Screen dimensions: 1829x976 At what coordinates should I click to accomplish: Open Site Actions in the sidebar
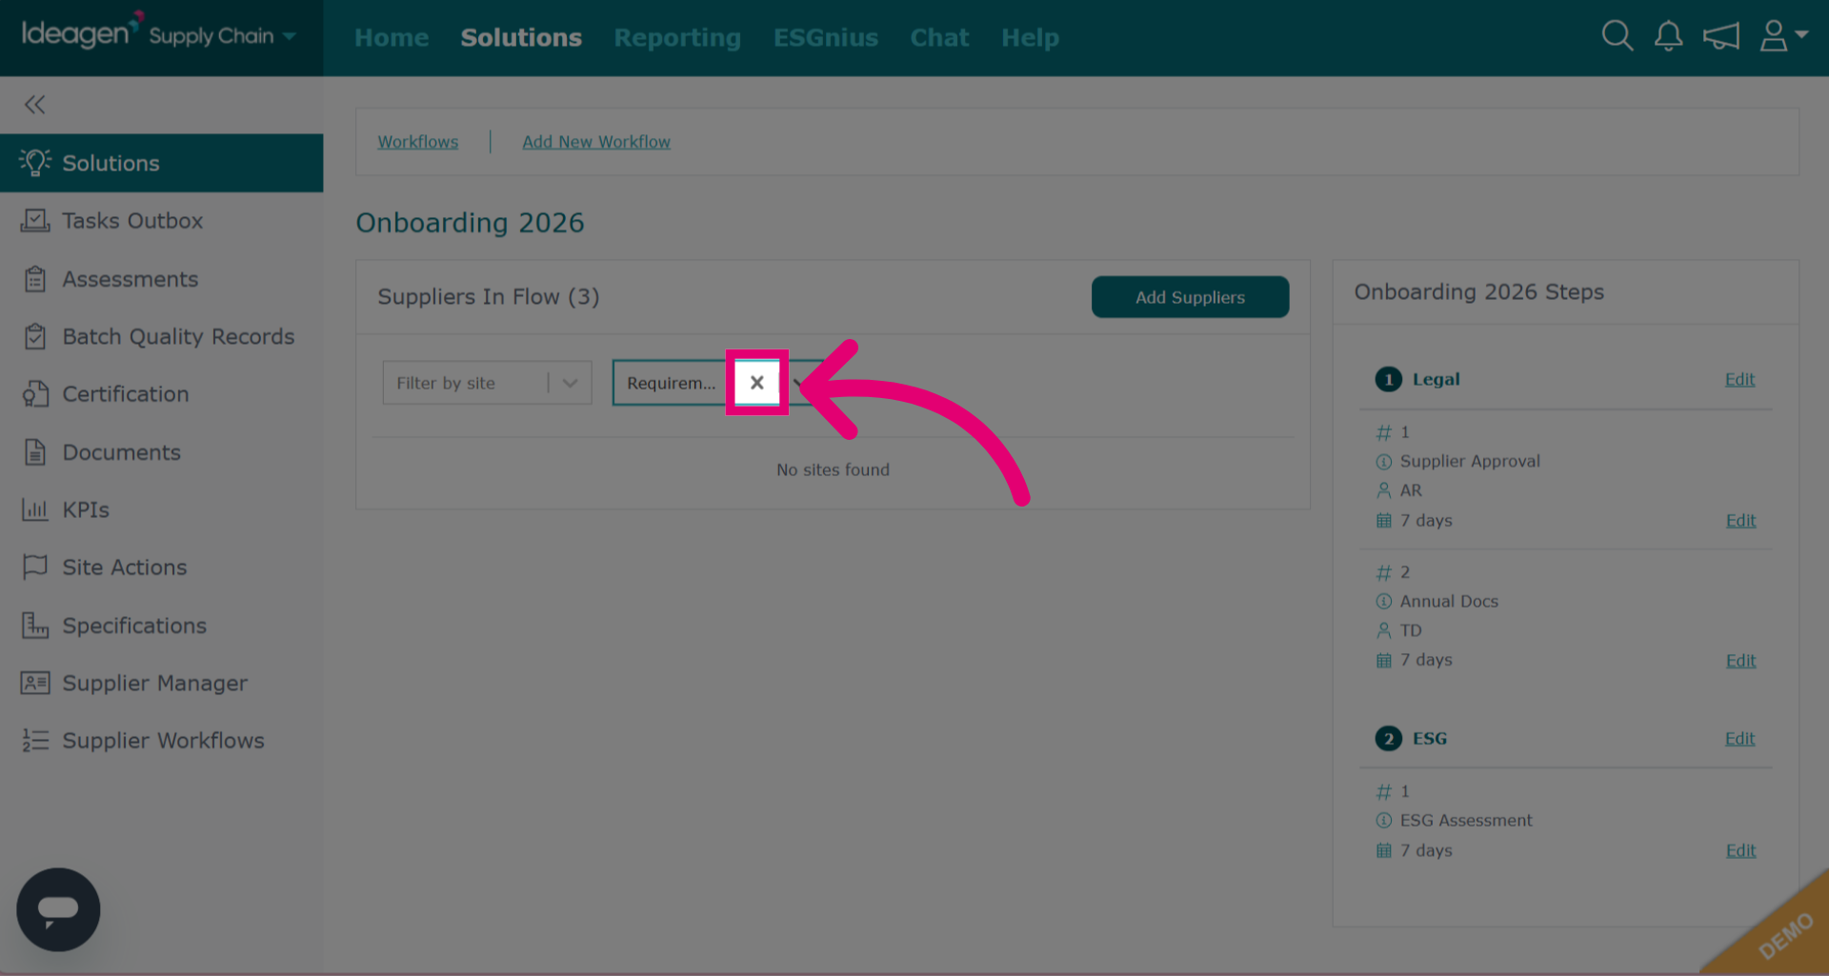(125, 568)
